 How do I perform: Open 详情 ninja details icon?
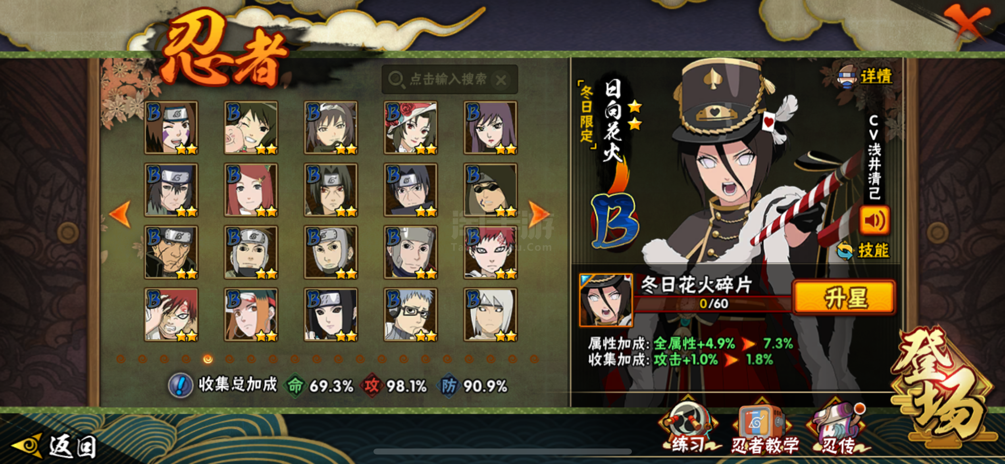(865, 76)
